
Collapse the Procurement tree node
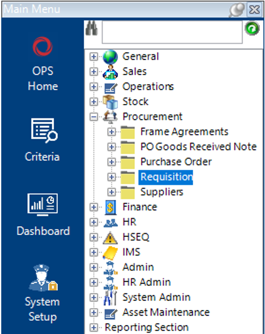93,117
